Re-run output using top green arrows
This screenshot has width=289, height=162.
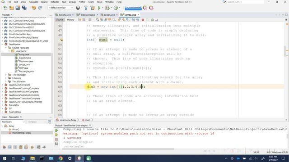(56, 130)
